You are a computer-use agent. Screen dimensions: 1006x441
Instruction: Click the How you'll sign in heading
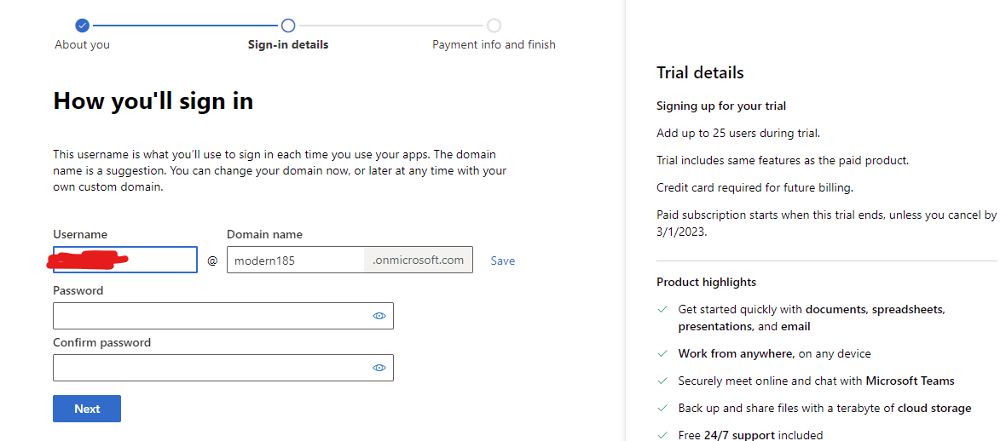click(x=153, y=101)
